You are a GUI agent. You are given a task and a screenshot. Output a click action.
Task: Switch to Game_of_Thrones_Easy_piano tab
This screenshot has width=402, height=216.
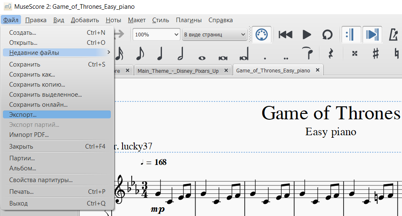coord(273,71)
